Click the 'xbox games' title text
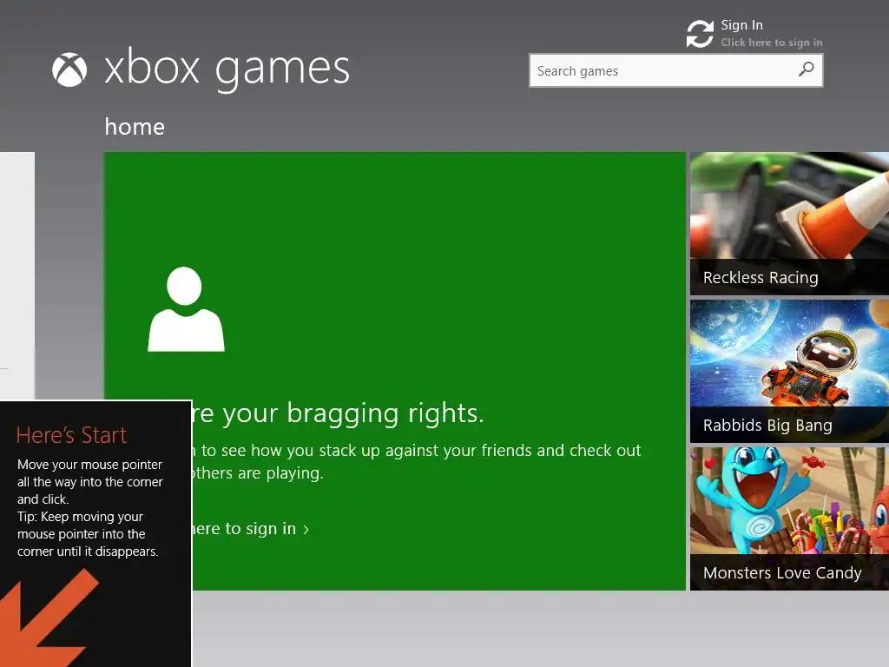 click(x=227, y=69)
